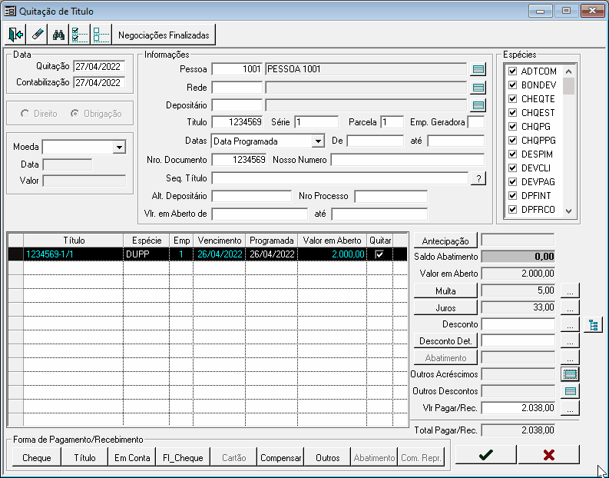This screenshot has height=478, width=609.
Task: Choose Compensar payment form
Action: [281, 458]
